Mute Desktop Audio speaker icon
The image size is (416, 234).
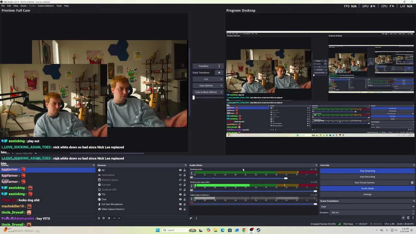191,177
